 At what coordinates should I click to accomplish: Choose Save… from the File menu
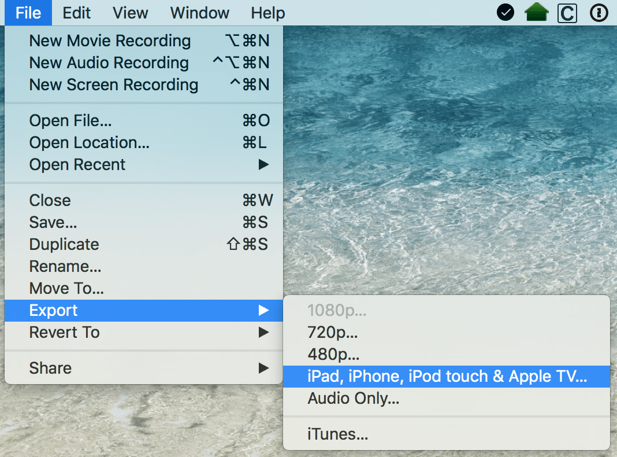point(144,222)
